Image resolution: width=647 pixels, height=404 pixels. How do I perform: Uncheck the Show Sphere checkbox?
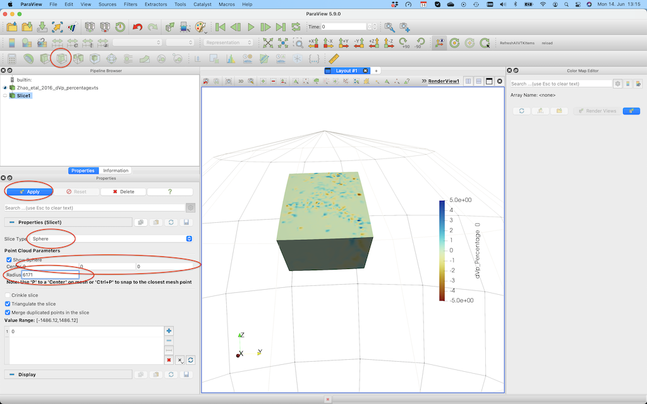[x=9, y=259]
